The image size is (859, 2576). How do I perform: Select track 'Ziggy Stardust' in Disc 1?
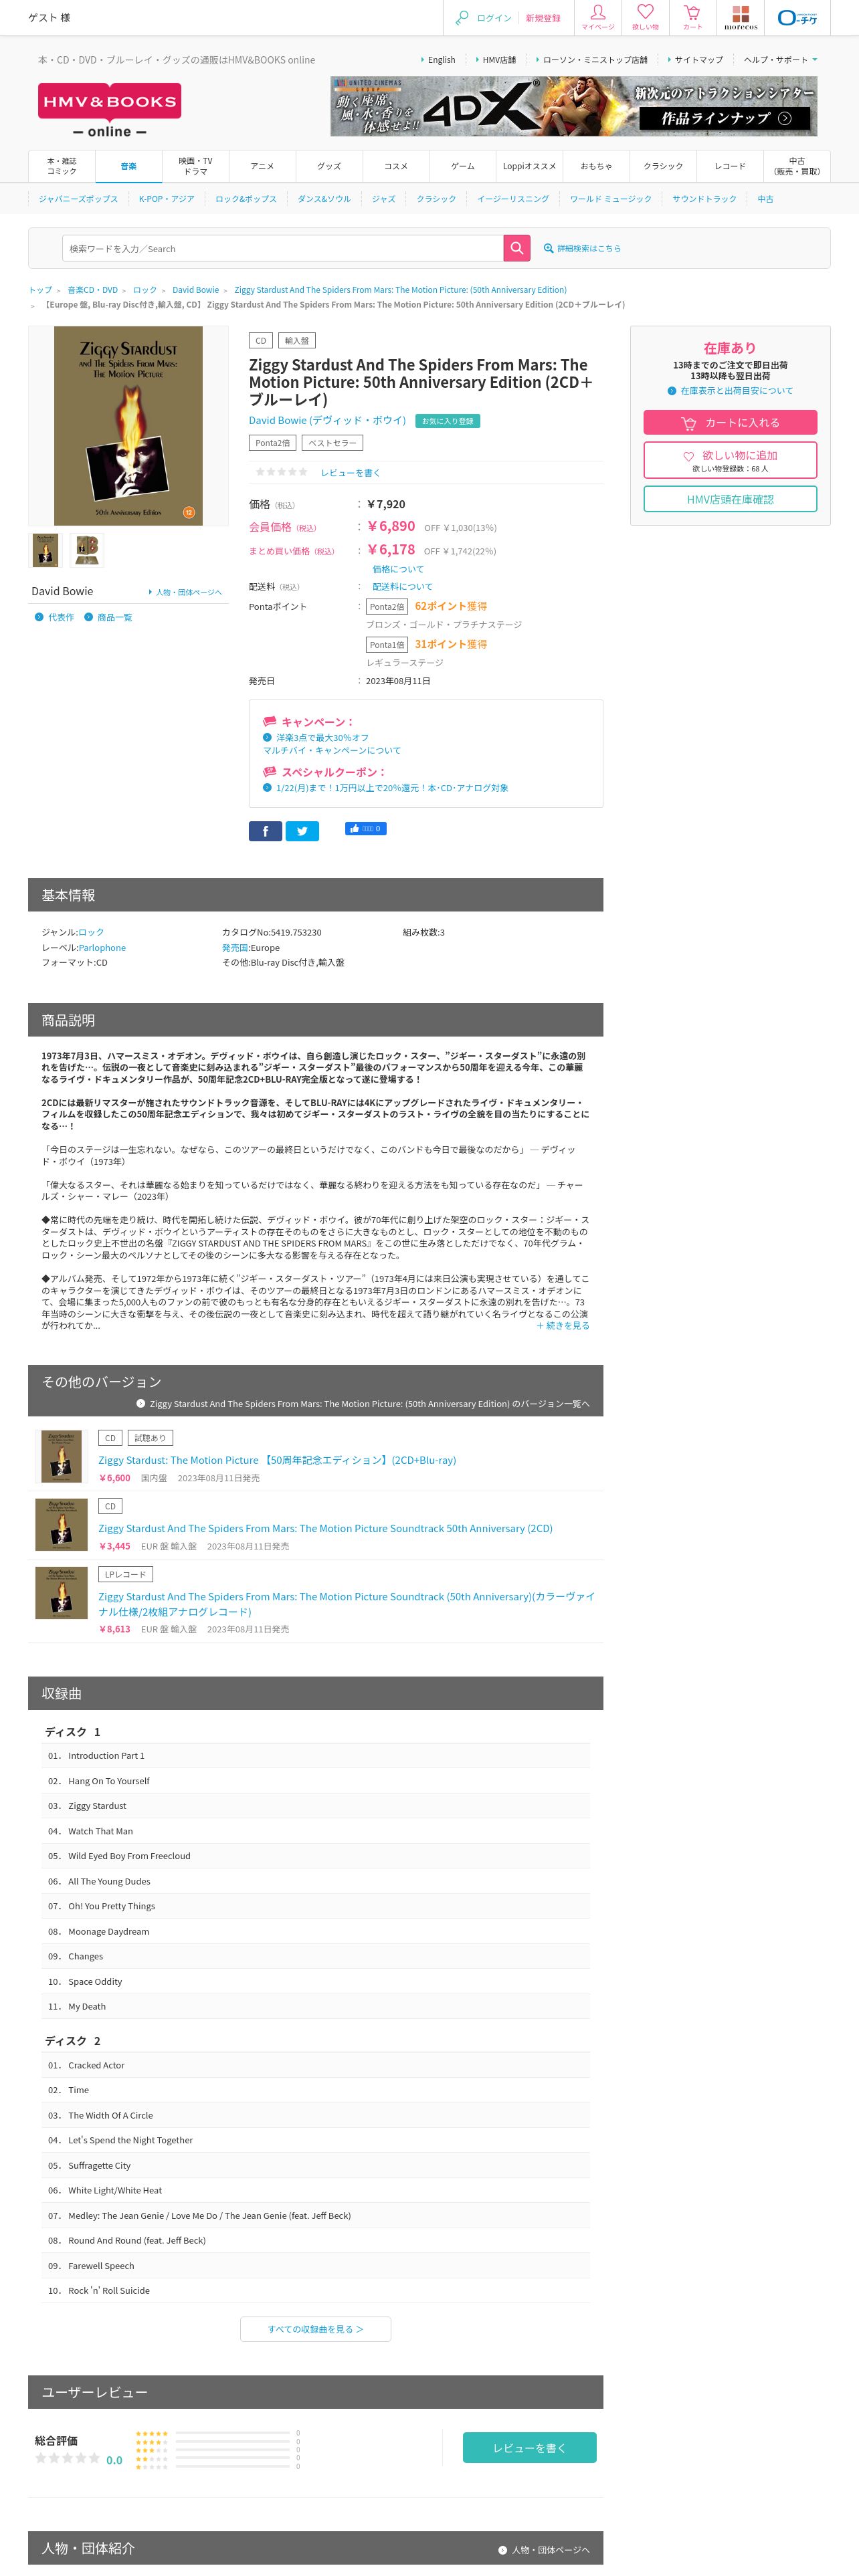(x=97, y=1806)
